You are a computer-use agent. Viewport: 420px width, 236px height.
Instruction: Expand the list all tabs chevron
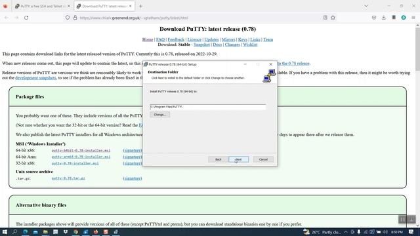(366, 6)
